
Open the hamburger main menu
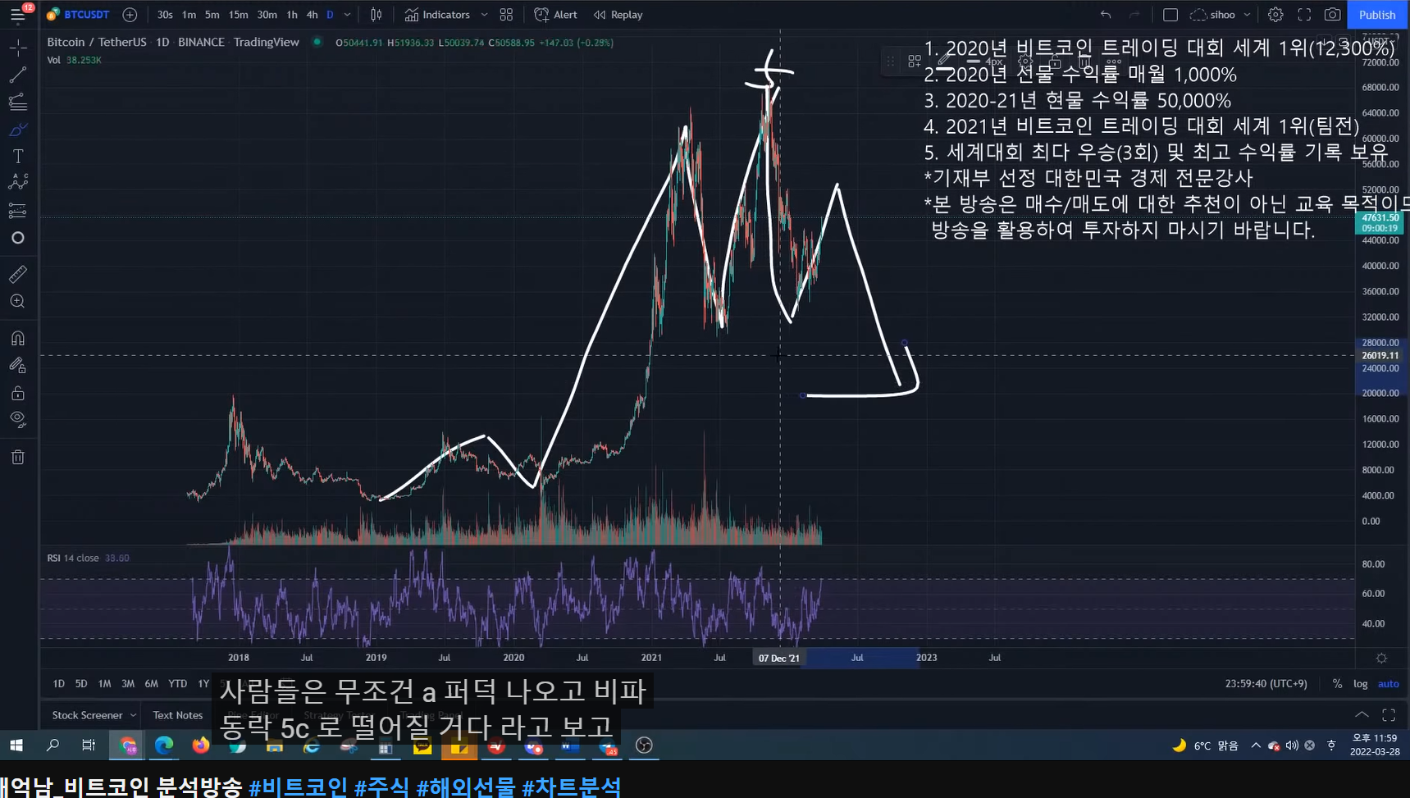click(17, 15)
